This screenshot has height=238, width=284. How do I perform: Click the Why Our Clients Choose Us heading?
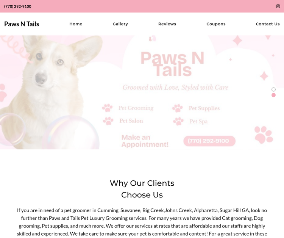point(142,189)
